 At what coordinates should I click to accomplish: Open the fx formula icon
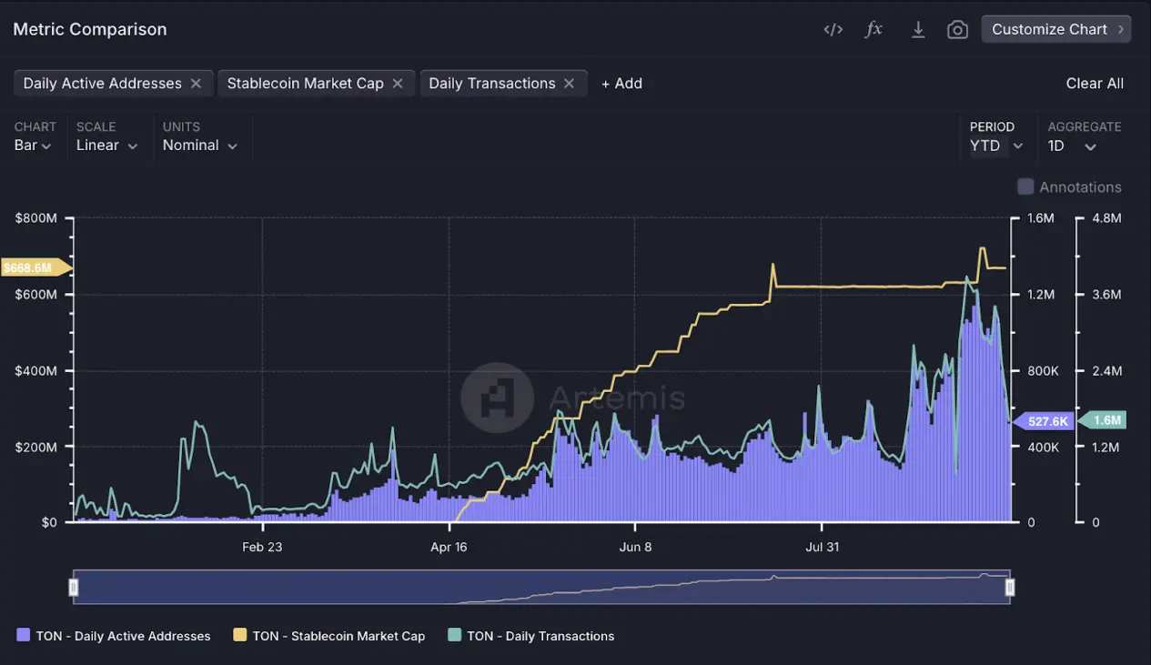pos(873,28)
